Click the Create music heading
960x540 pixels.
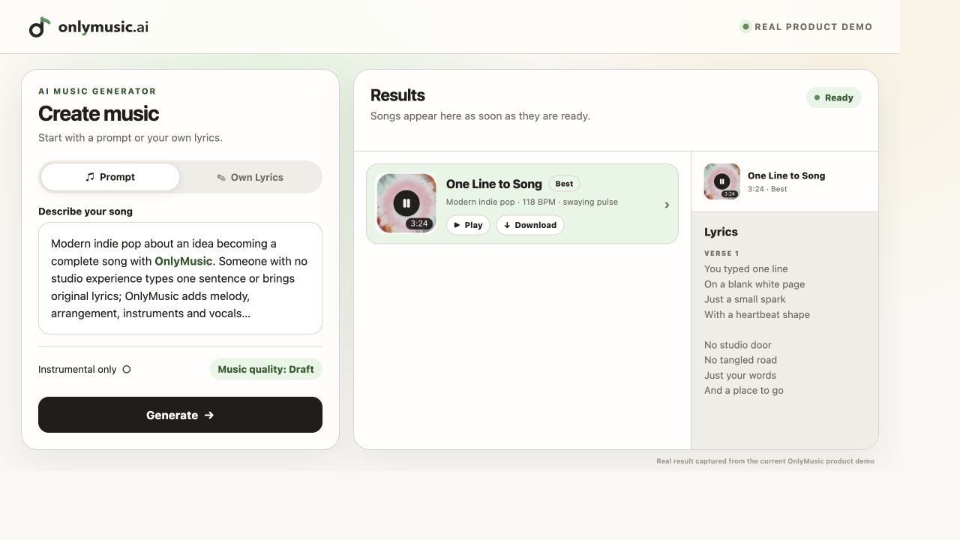(x=98, y=113)
